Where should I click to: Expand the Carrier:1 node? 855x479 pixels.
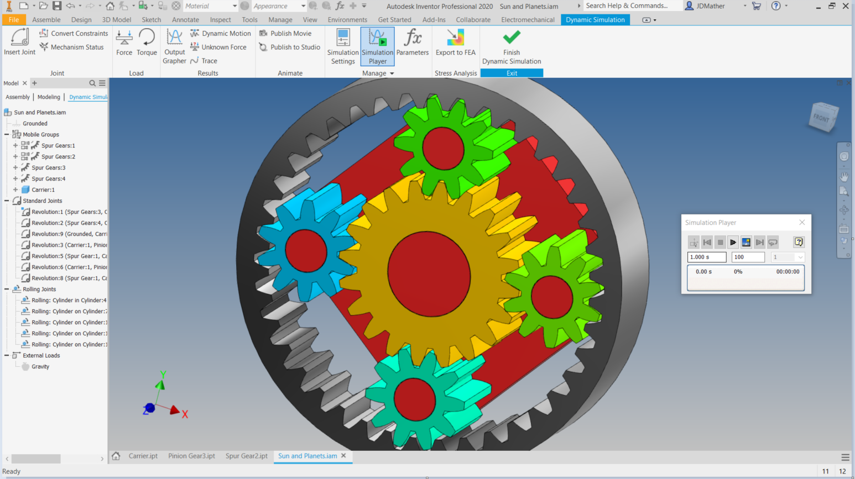15,190
